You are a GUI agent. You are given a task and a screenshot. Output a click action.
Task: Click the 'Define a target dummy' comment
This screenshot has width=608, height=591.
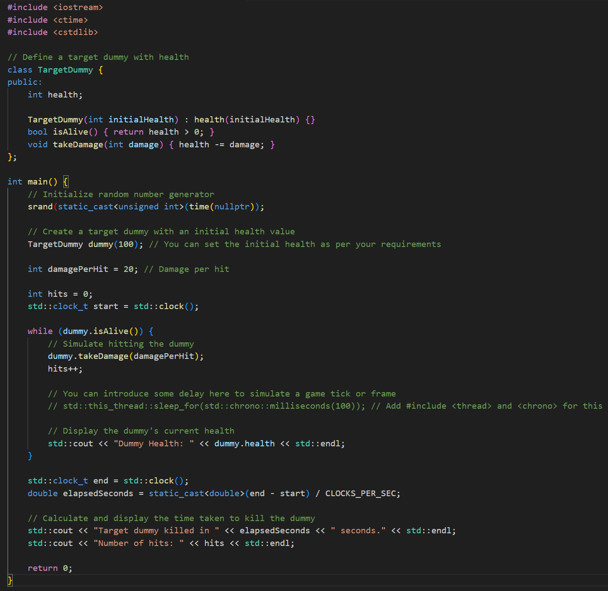coord(98,57)
